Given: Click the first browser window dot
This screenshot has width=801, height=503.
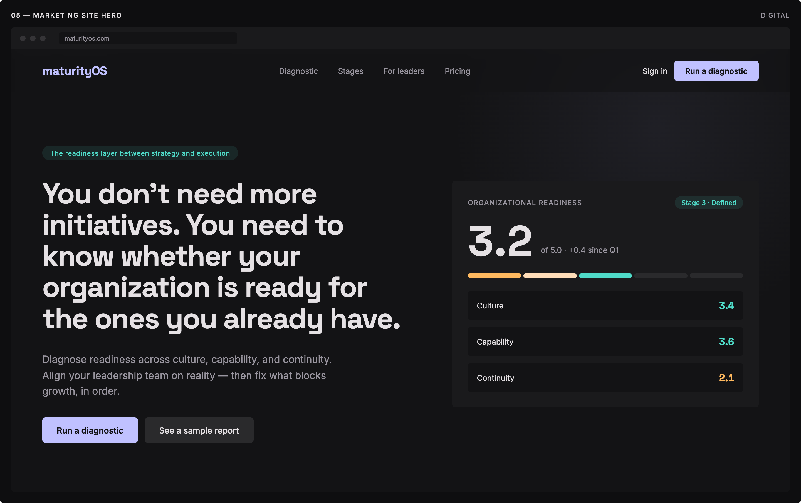Looking at the screenshot, I should (23, 38).
